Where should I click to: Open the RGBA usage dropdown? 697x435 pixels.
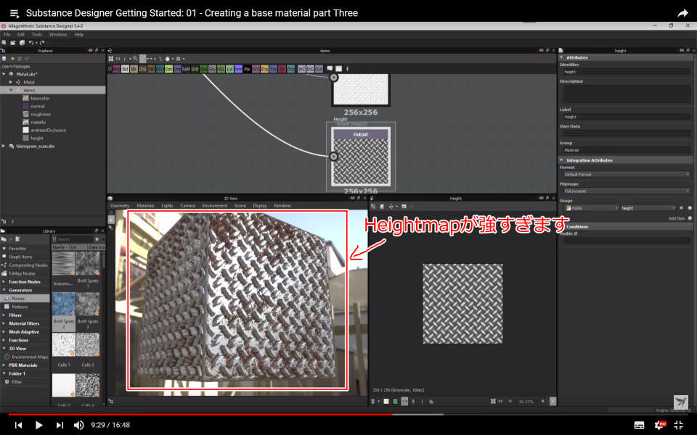[591, 208]
